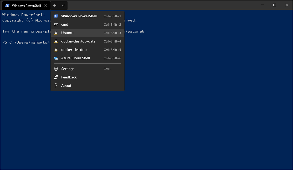Image resolution: width=293 pixels, height=170 pixels.
Task: Start Azure Cloud Shell from menu
Action: click(x=88, y=58)
